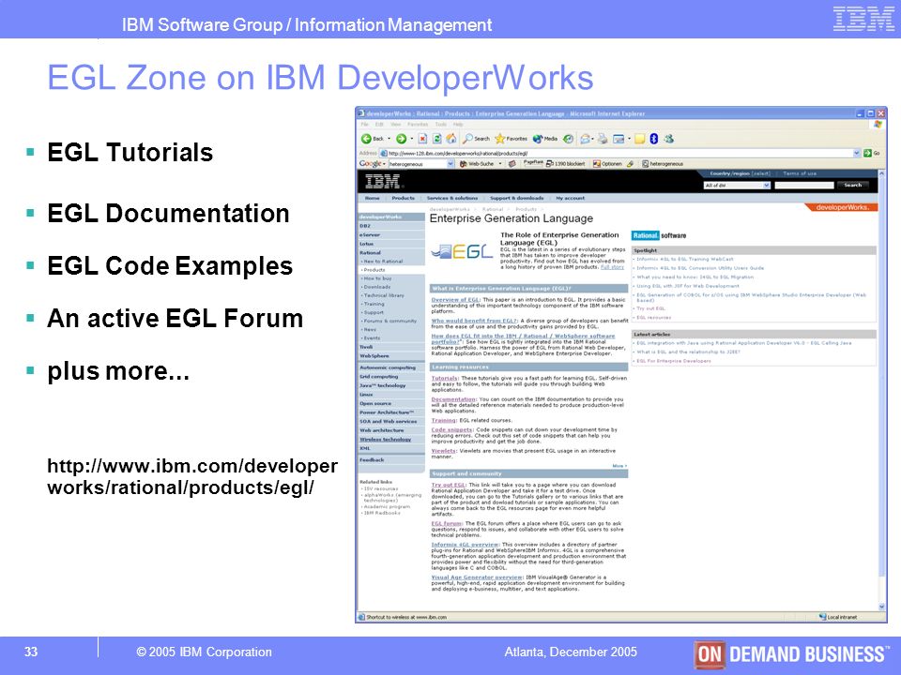This screenshot has width=901, height=675.
Task: Click the Print toolbar icon
Action: click(603, 139)
